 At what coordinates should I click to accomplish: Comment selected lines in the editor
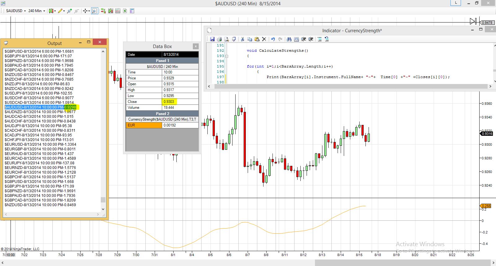[x=320, y=39]
